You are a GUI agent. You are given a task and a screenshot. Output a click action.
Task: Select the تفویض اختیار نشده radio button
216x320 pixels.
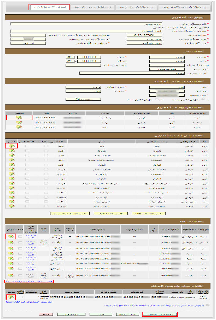click(203, 99)
